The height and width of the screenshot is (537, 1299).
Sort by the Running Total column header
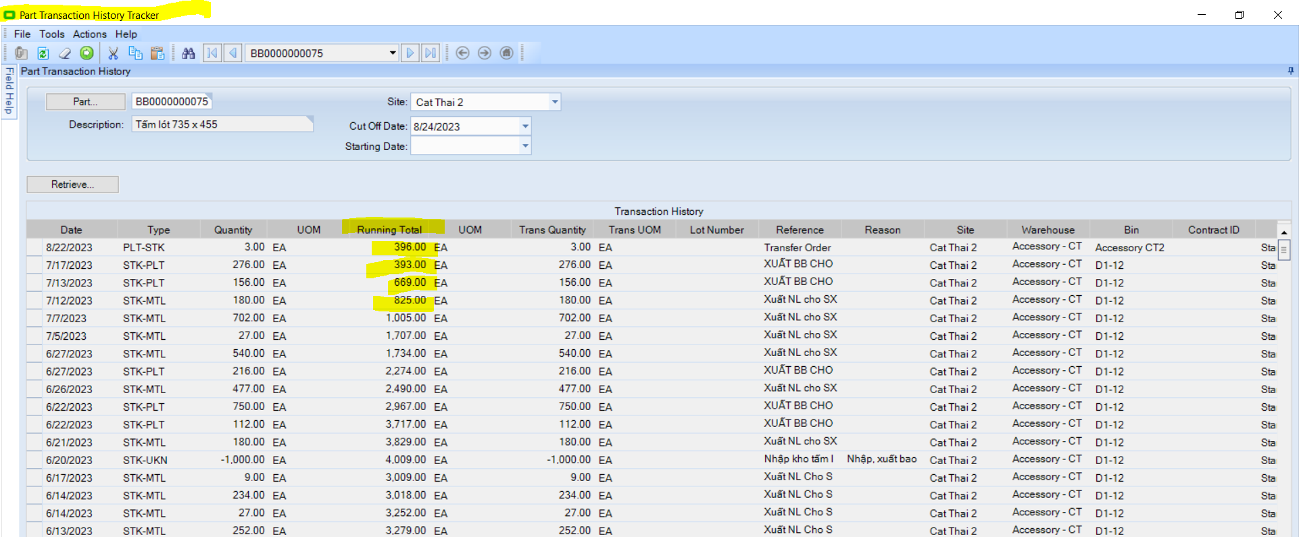389,230
